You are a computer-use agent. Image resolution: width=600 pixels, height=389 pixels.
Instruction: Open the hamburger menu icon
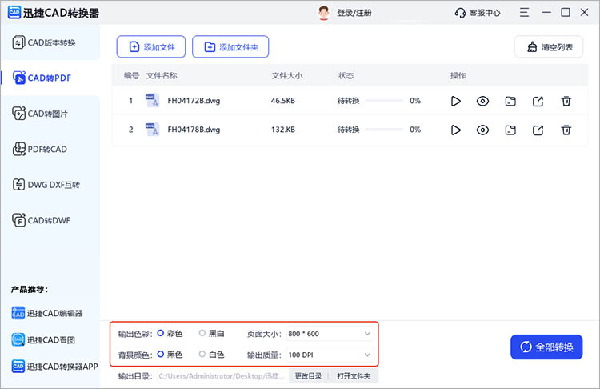tap(524, 12)
